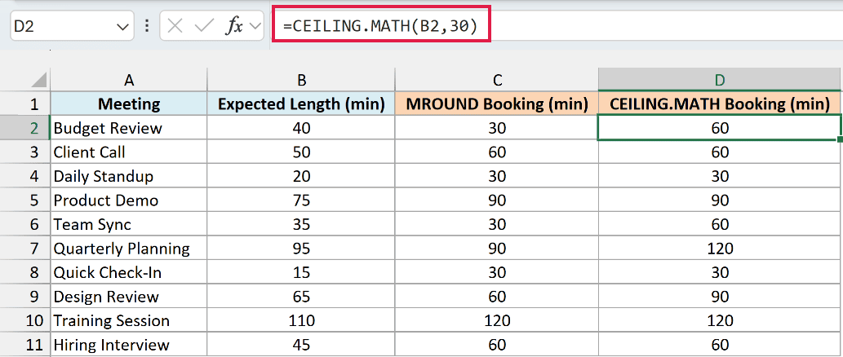The width and height of the screenshot is (843, 357).
Task: Click the Quarterly Planning CEILING.MATH value 120
Action: pyautogui.click(x=720, y=249)
